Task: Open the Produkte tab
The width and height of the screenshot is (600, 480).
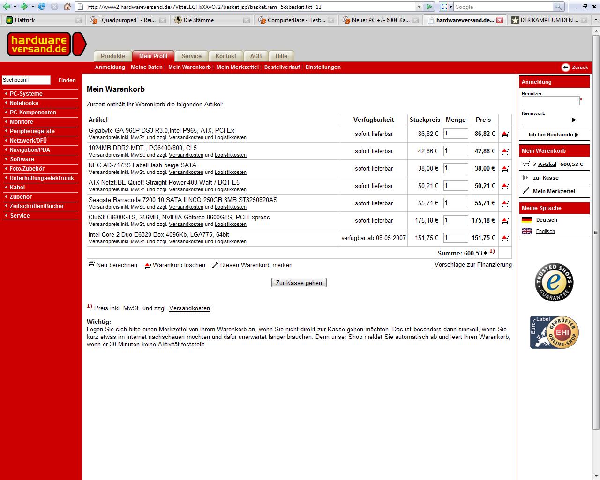Action: [x=113, y=56]
